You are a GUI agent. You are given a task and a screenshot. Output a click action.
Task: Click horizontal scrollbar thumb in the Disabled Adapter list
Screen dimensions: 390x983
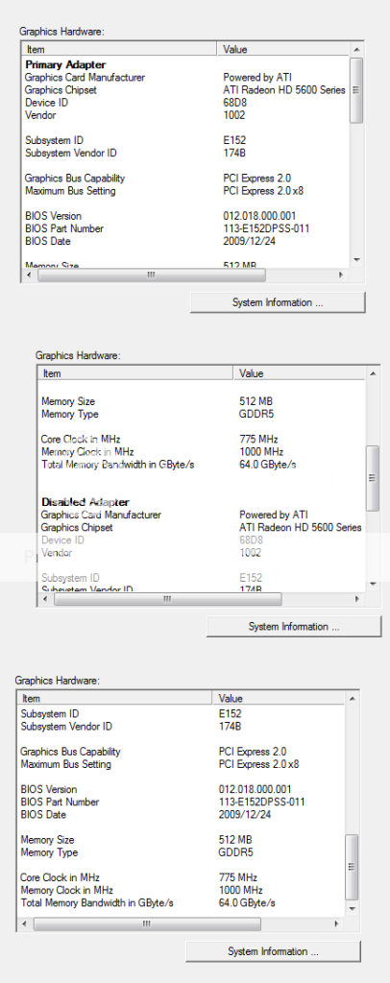click(167, 599)
